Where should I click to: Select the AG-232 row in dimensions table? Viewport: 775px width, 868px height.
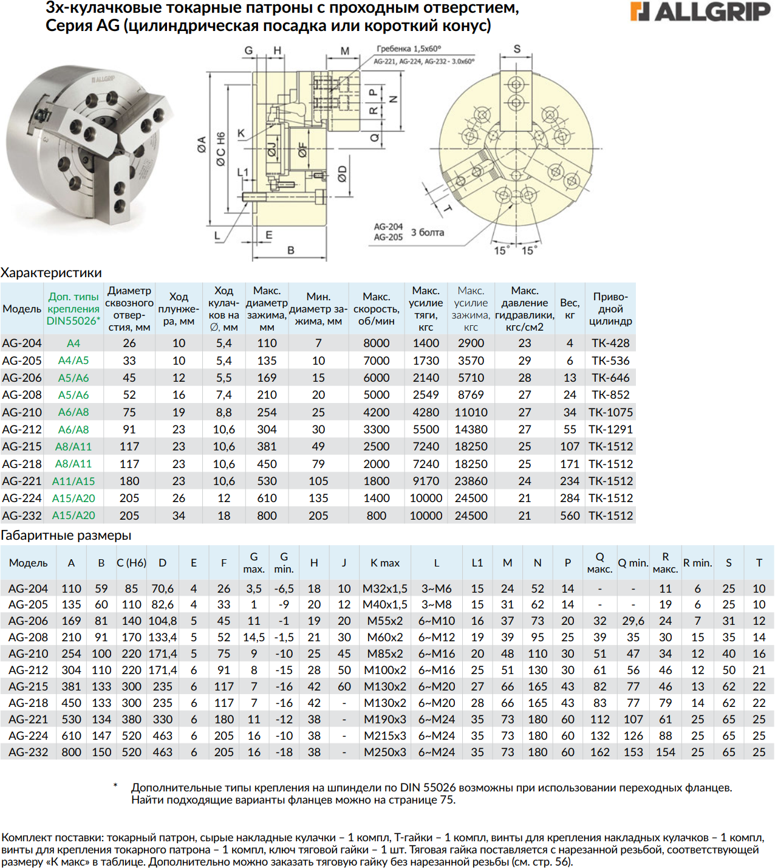click(x=387, y=752)
